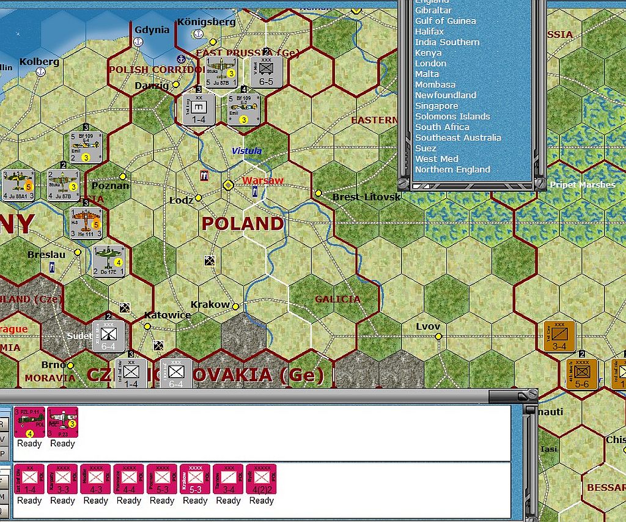Select Malta in the location list
This screenshot has height=522, width=626.
pyautogui.click(x=427, y=74)
